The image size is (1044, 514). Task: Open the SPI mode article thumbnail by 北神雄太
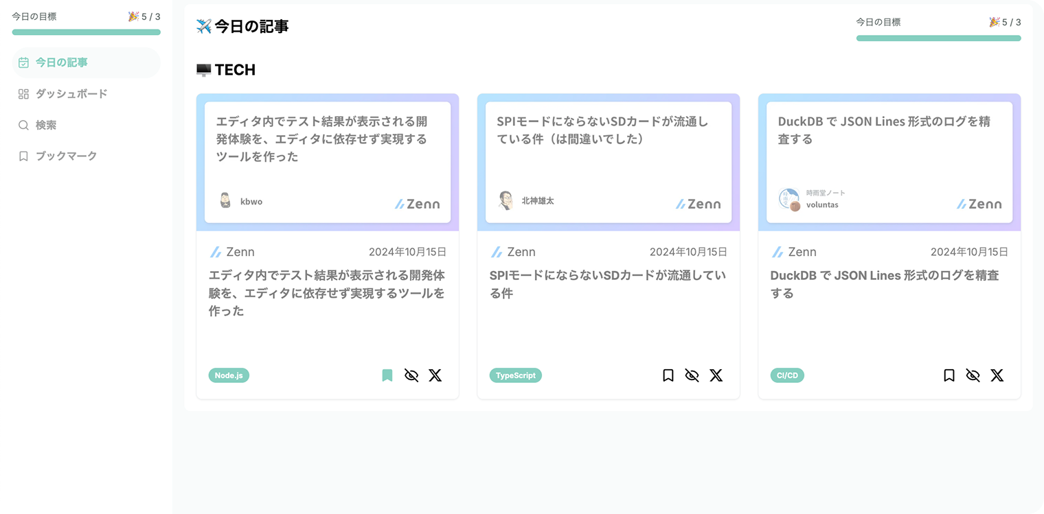click(608, 163)
